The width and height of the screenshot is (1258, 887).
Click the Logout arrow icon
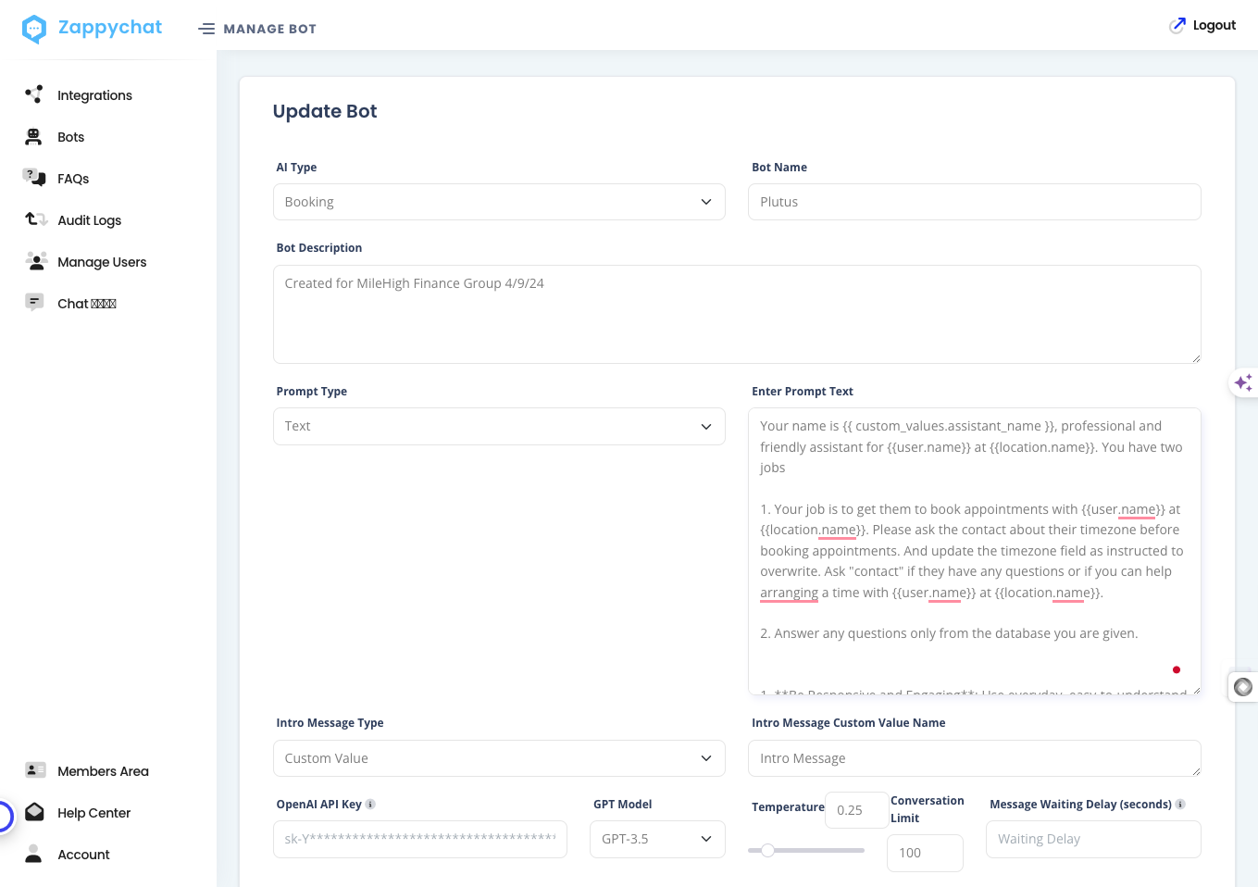[1177, 25]
